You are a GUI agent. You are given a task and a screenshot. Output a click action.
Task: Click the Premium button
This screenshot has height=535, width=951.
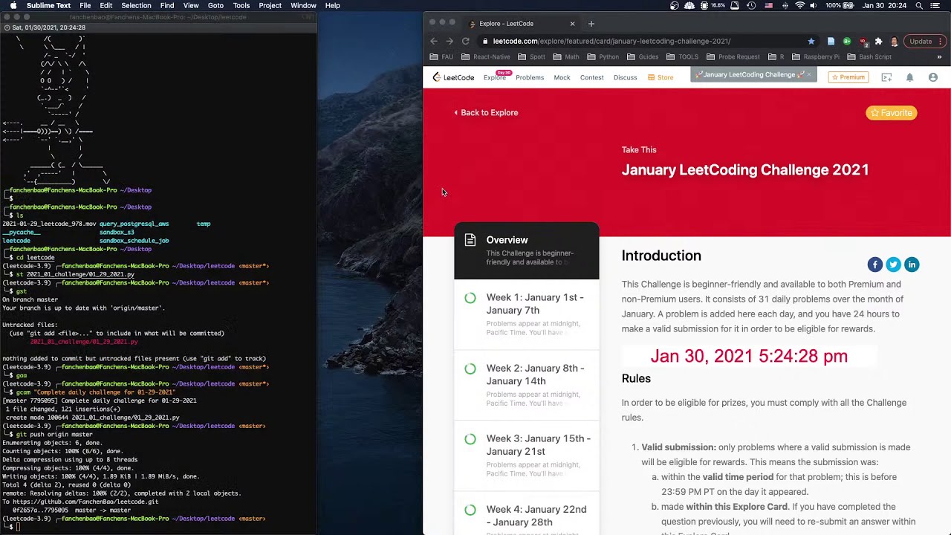[x=848, y=77]
